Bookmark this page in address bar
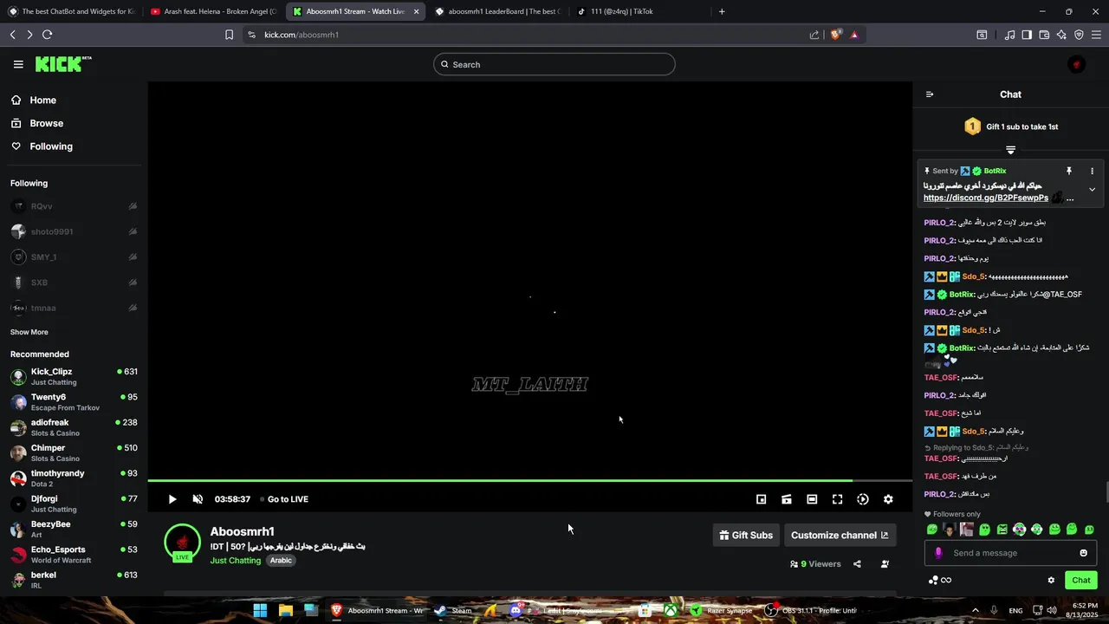The height and width of the screenshot is (624, 1109). [229, 35]
